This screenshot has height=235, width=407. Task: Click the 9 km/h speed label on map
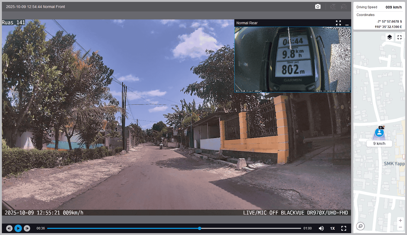click(379, 144)
